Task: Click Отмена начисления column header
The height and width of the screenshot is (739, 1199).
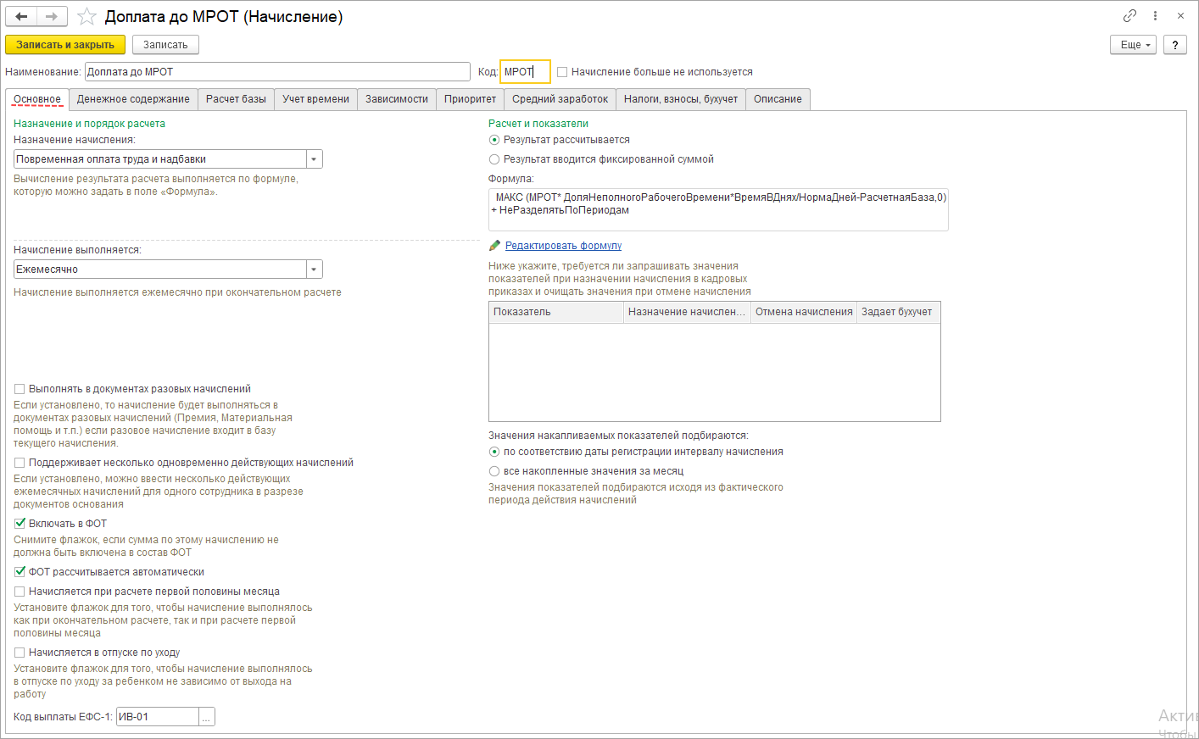Action: point(804,312)
